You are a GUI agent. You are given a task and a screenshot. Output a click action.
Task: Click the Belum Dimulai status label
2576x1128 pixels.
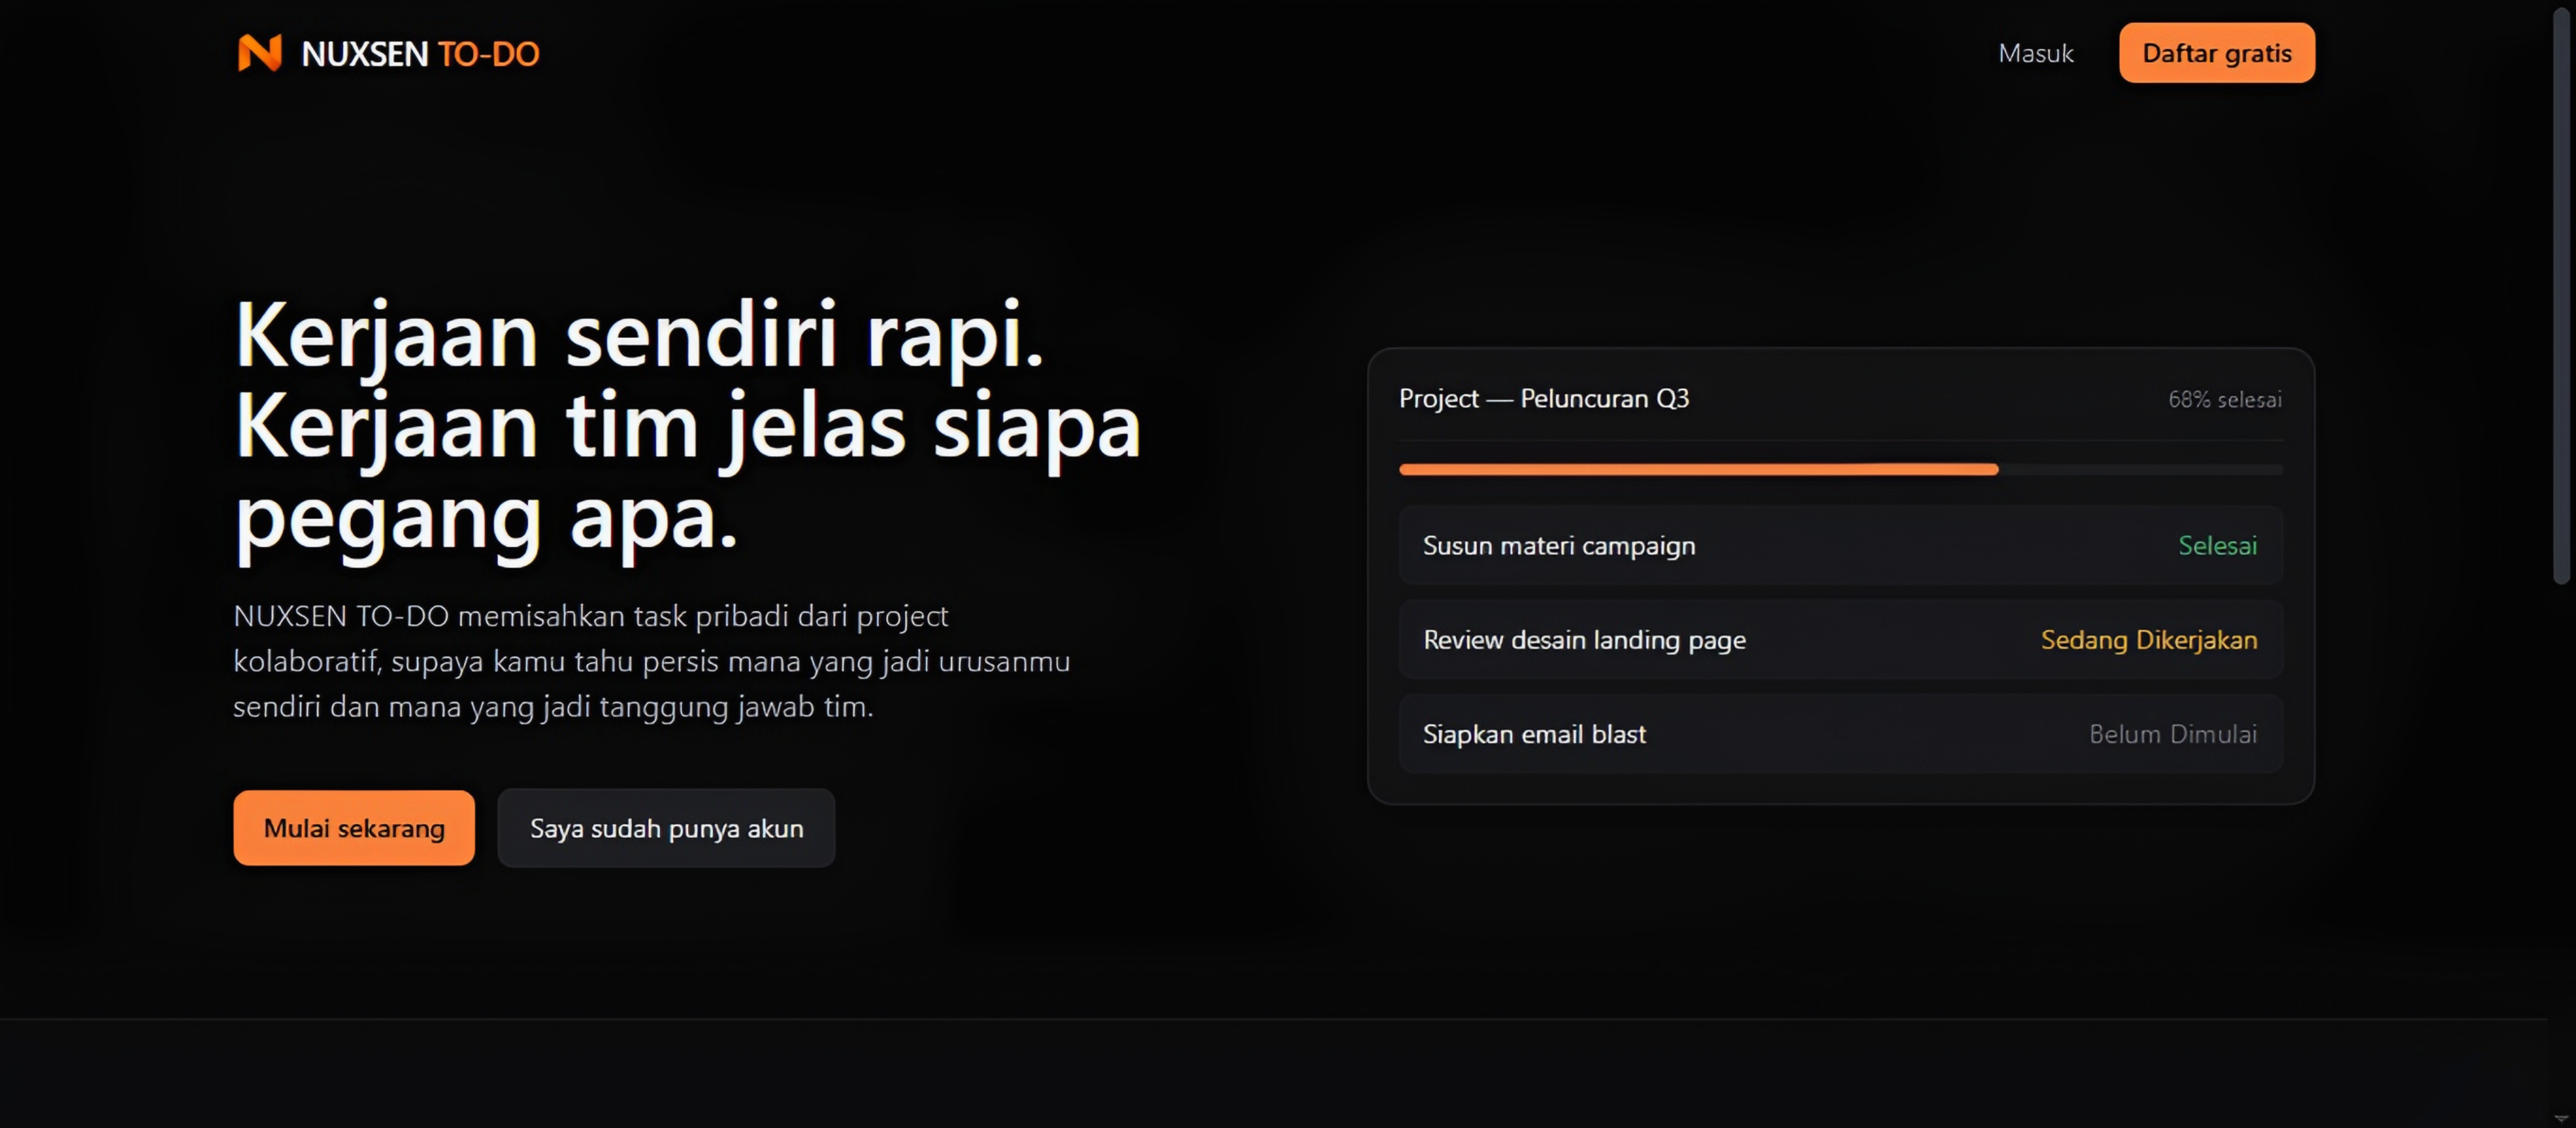click(x=2172, y=734)
